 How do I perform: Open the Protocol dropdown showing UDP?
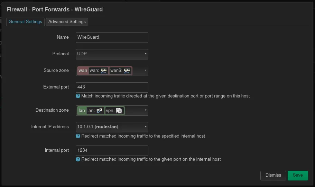pos(112,54)
